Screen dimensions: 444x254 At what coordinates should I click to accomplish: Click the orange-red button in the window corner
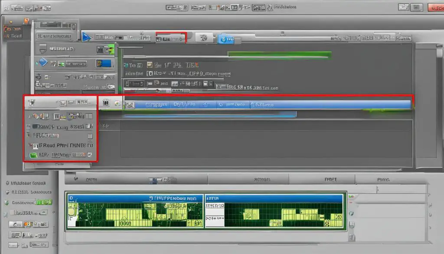point(436,8)
